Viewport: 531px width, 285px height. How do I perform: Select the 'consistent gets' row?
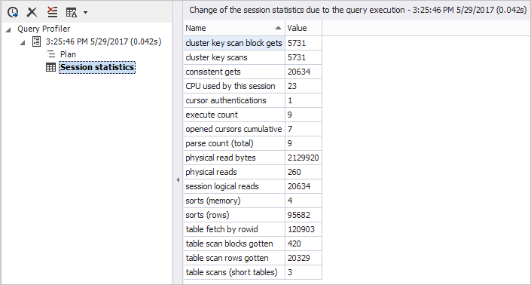252,72
